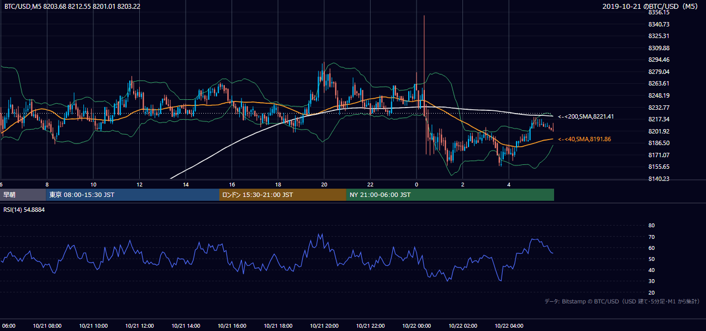Click the BTC/USD,M5 price header text
706x331 pixels.
click(71, 6)
